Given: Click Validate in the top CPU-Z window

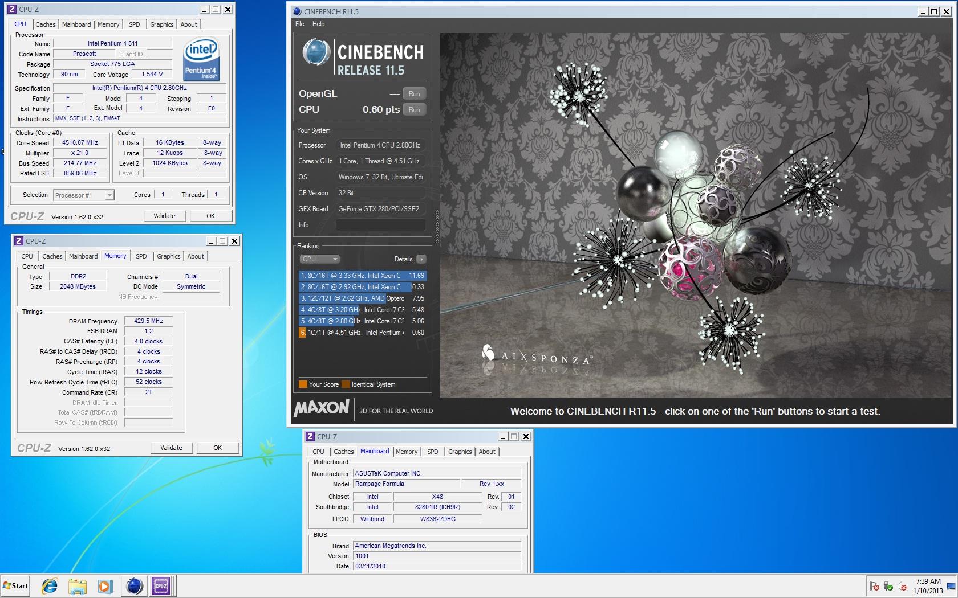Looking at the screenshot, I should tap(164, 216).
